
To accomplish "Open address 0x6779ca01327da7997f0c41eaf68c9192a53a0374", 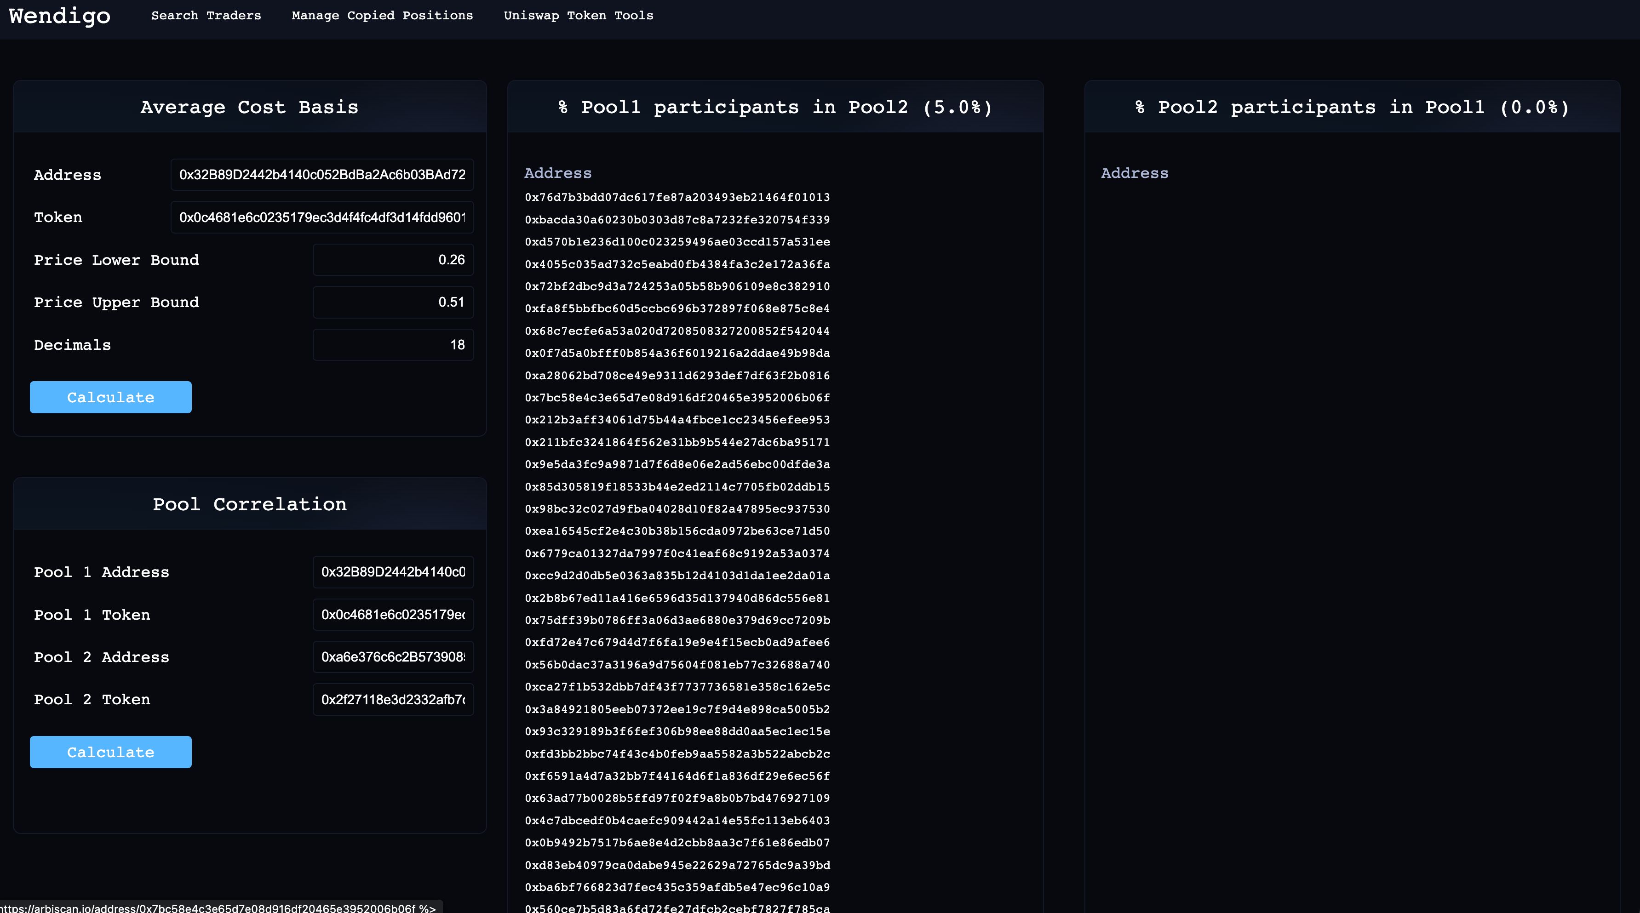I will click(x=677, y=554).
